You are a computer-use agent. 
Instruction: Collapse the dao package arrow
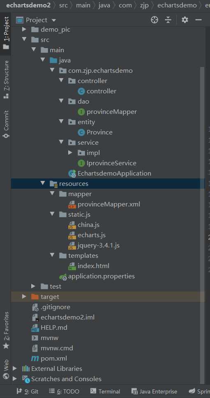click(x=61, y=101)
